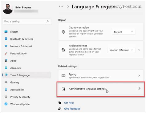146x113 pixels.
Task: Click the keyboard icon beside Typing
Action: point(63,76)
